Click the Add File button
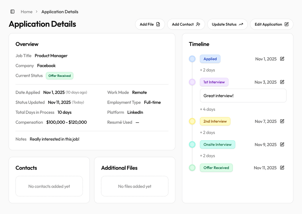This screenshot has height=214, width=302. (150, 24)
